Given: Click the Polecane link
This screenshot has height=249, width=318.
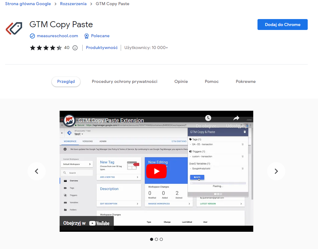Looking at the screenshot, I should tap(100, 36).
